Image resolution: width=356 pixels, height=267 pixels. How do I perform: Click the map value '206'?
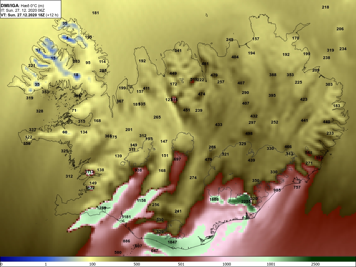340,29
